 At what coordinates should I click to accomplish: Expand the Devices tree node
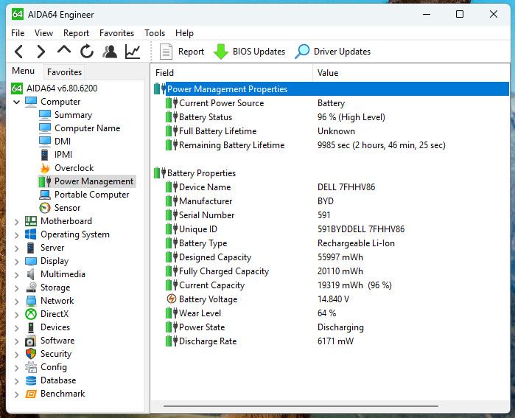16,328
